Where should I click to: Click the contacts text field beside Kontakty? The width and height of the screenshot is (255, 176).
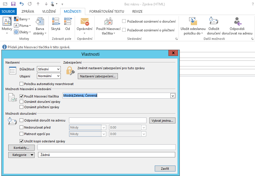click(106, 147)
